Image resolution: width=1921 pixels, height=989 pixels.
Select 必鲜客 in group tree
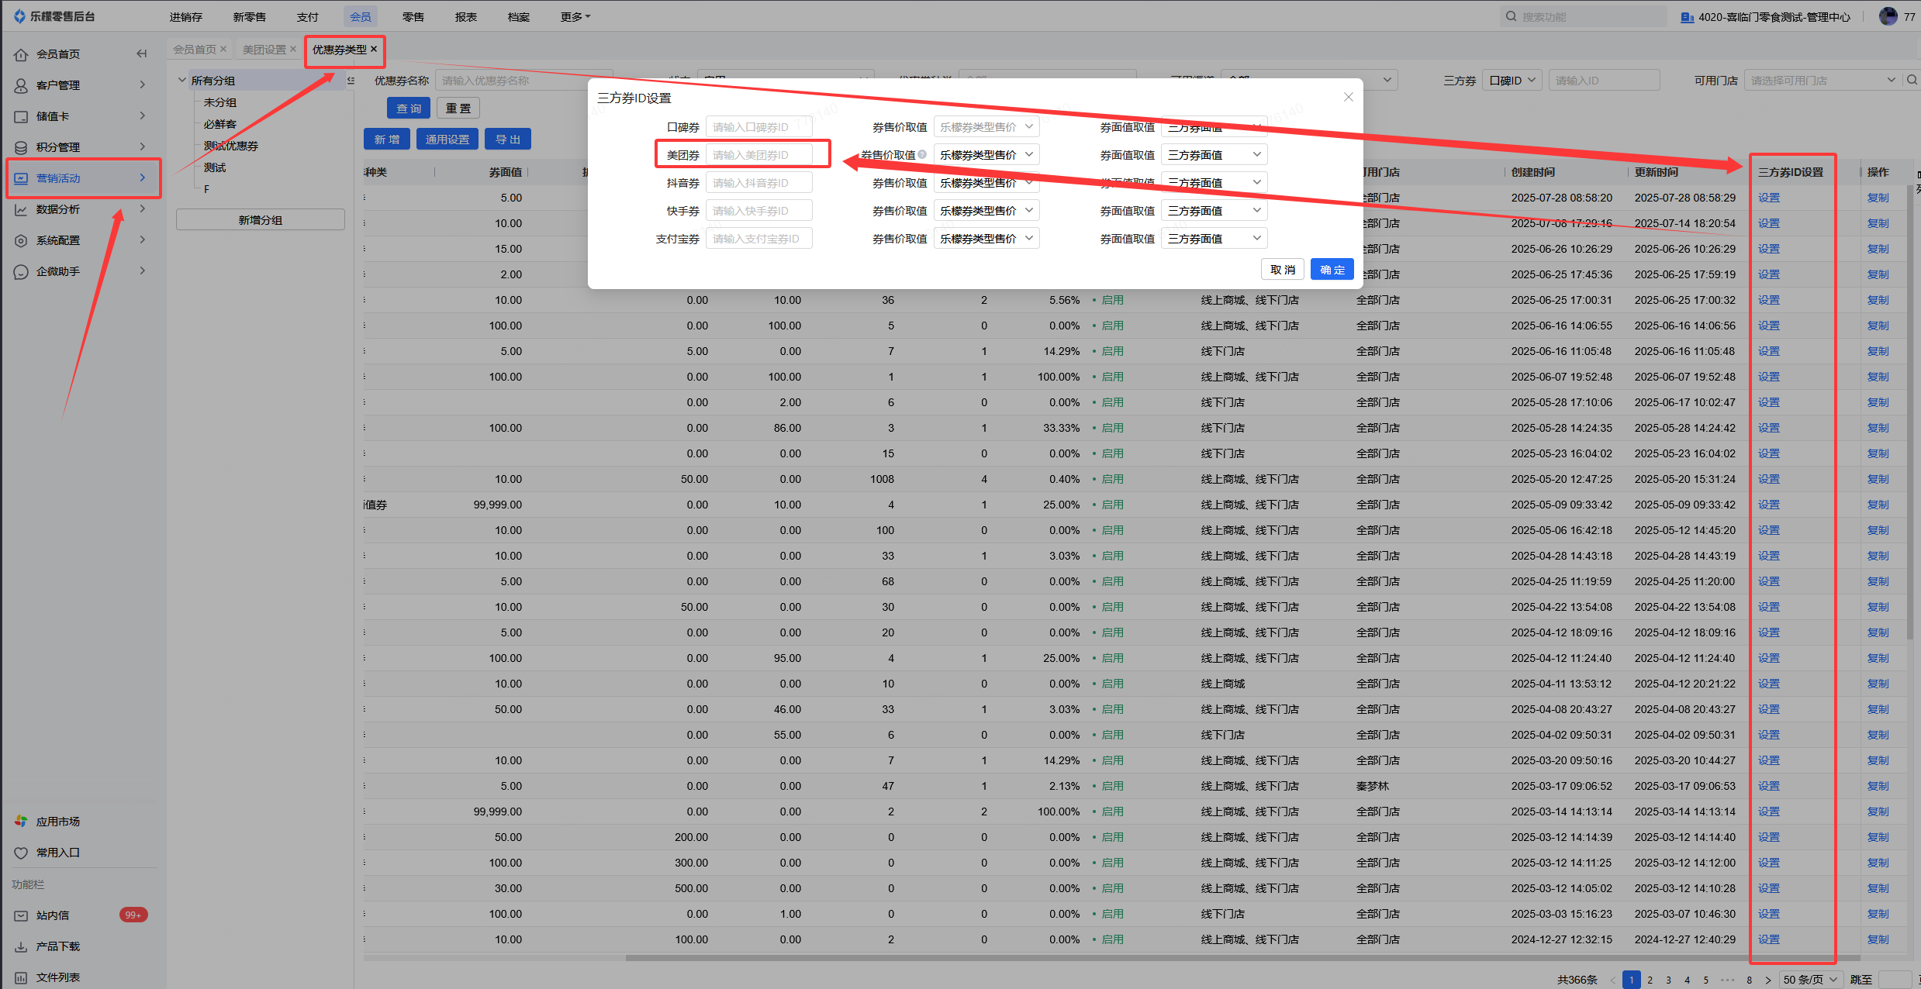tap(220, 124)
